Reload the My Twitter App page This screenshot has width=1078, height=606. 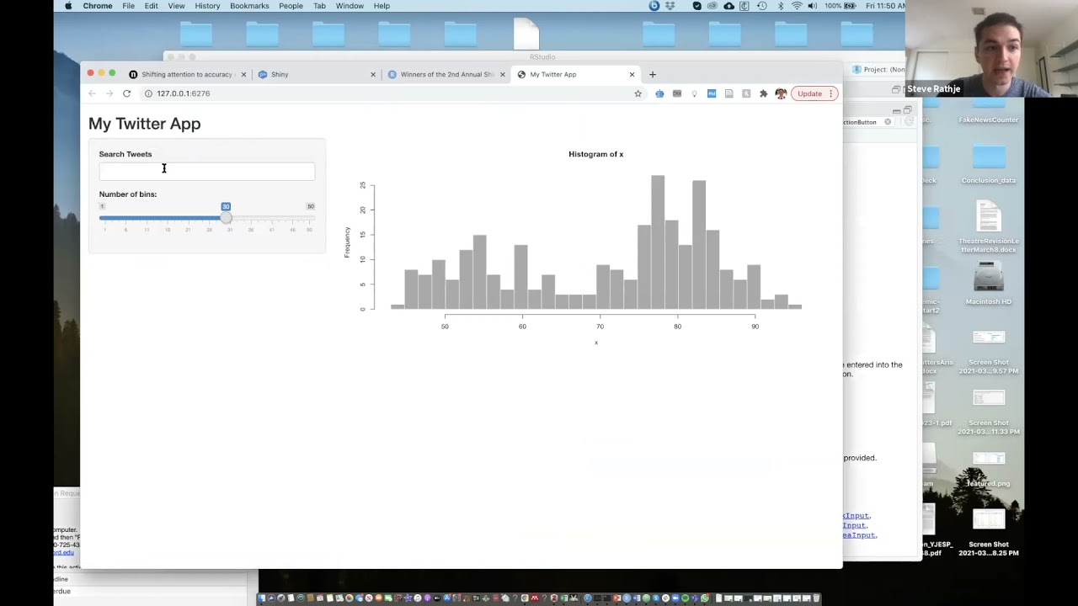tap(126, 93)
